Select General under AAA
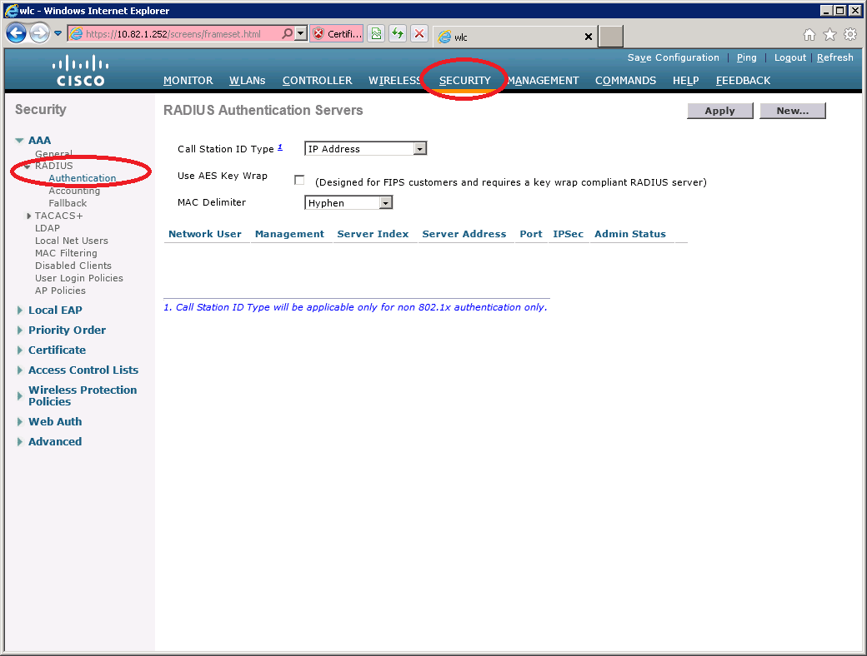The width and height of the screenshot is (867, 656). tap(53, 153)
